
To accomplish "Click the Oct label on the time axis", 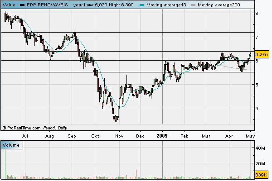I will click(95, 136).
